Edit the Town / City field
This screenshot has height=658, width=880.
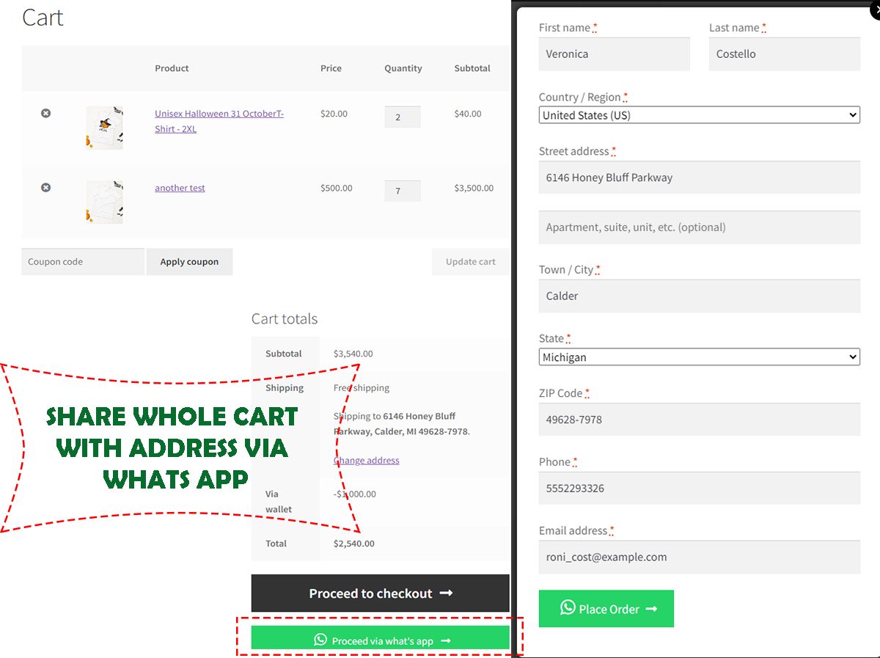coord(700,296)
